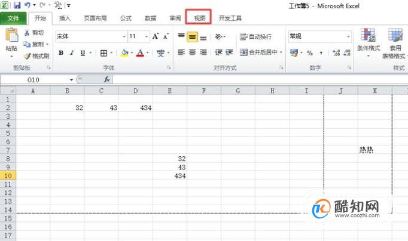Toggle Bold formatting
This screenshot has width=408, height=241.
click(61, 53)
